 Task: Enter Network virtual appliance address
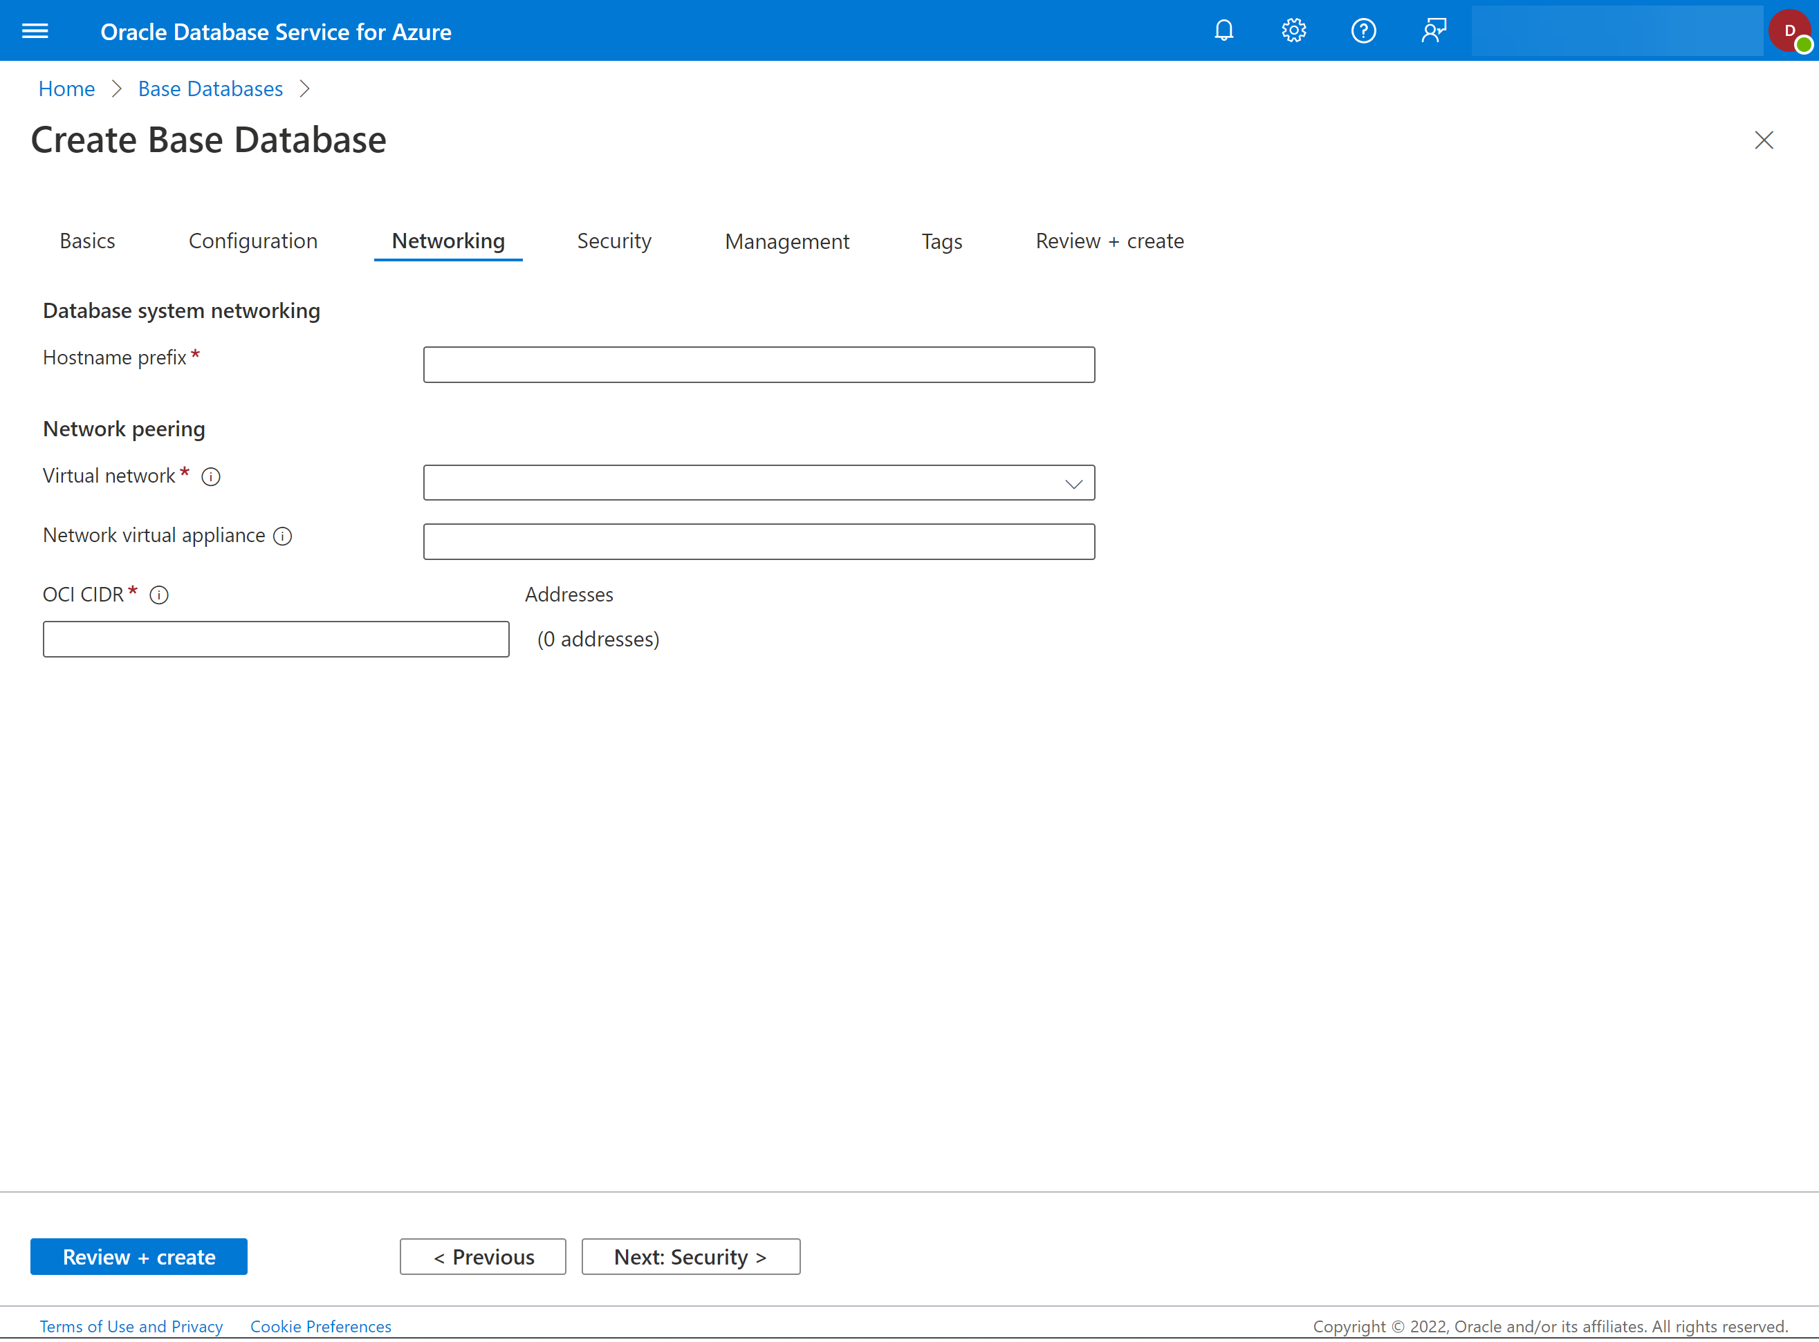(760, 541)
